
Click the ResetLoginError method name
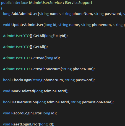coord(25,124)
